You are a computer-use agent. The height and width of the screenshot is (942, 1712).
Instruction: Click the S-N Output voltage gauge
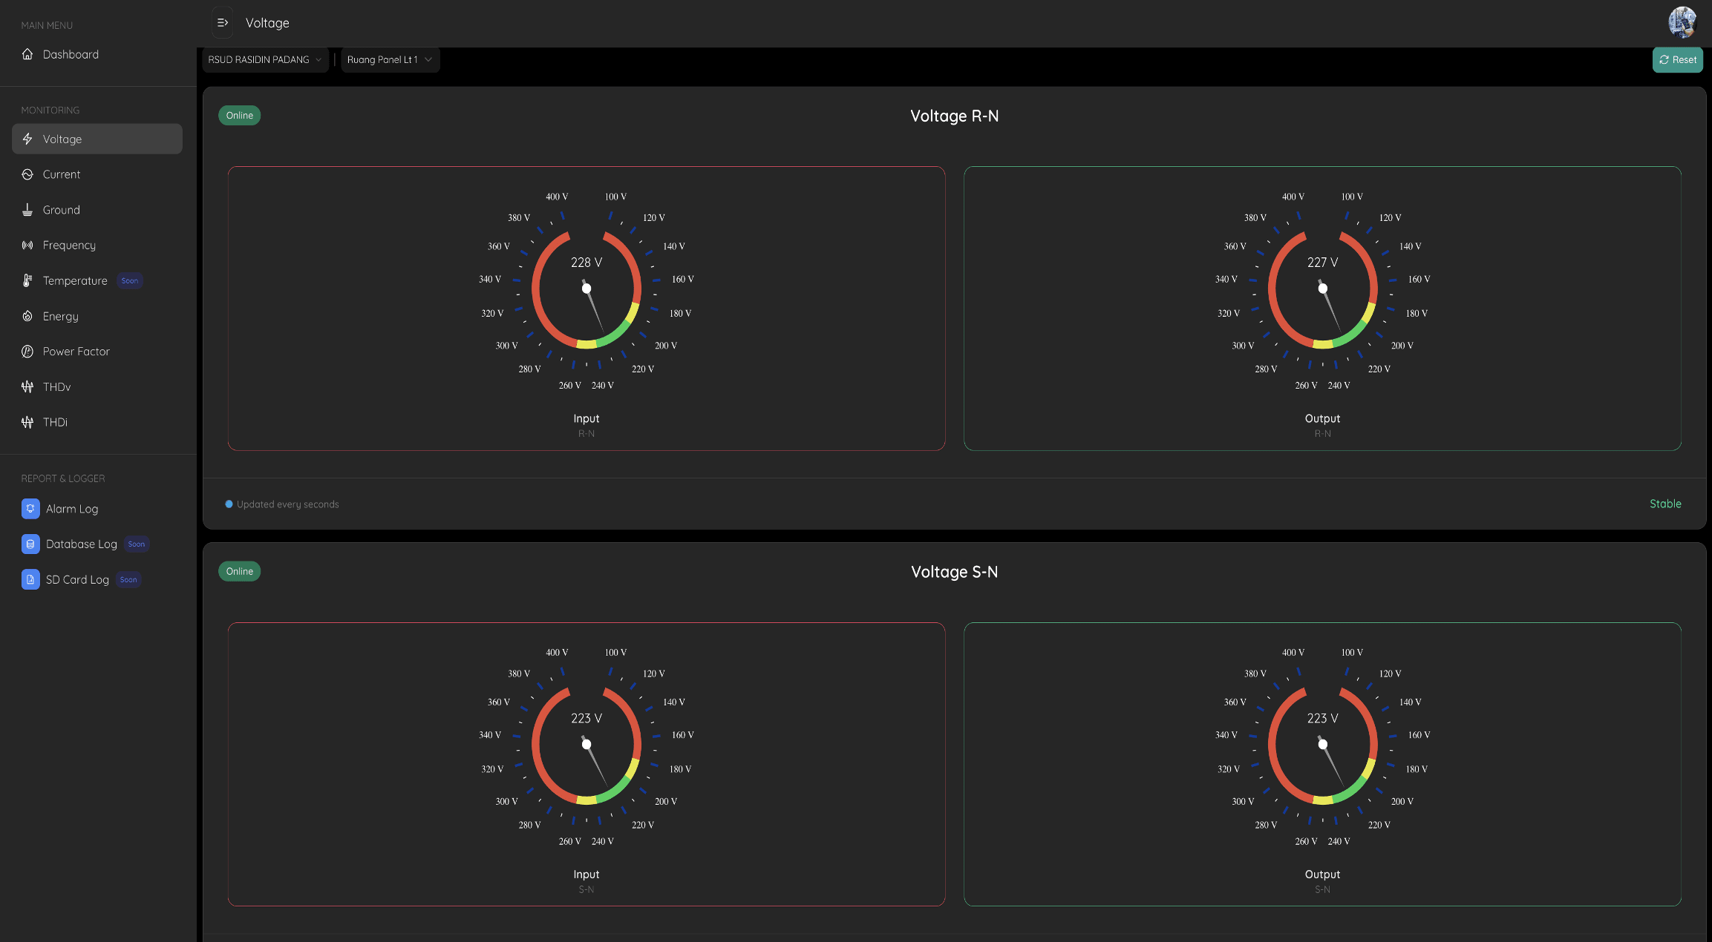1322,745
